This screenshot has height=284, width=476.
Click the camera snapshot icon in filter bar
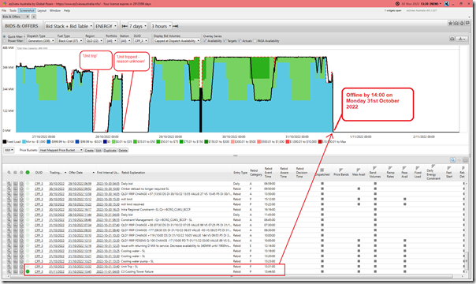452,39
